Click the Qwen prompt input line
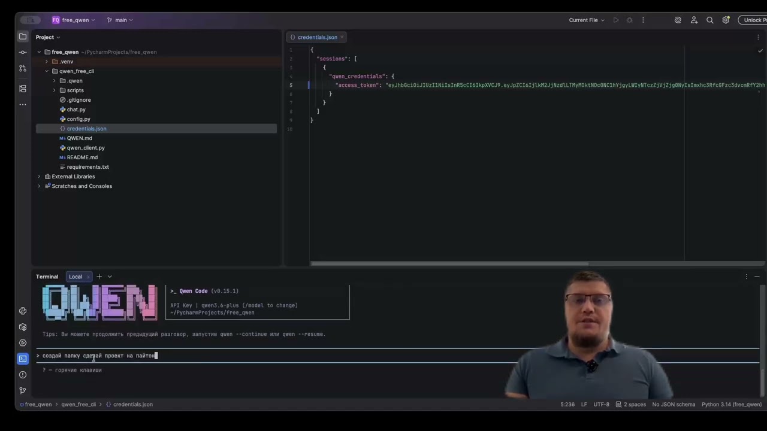 point(398,356)
